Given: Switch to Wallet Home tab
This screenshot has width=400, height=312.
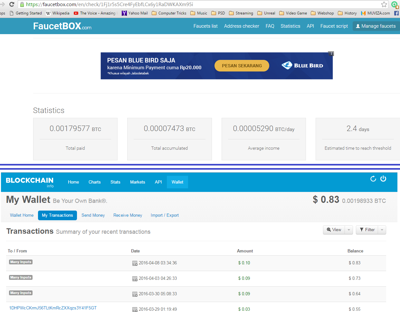Looking at the screenshot, I should pos(22,215).
